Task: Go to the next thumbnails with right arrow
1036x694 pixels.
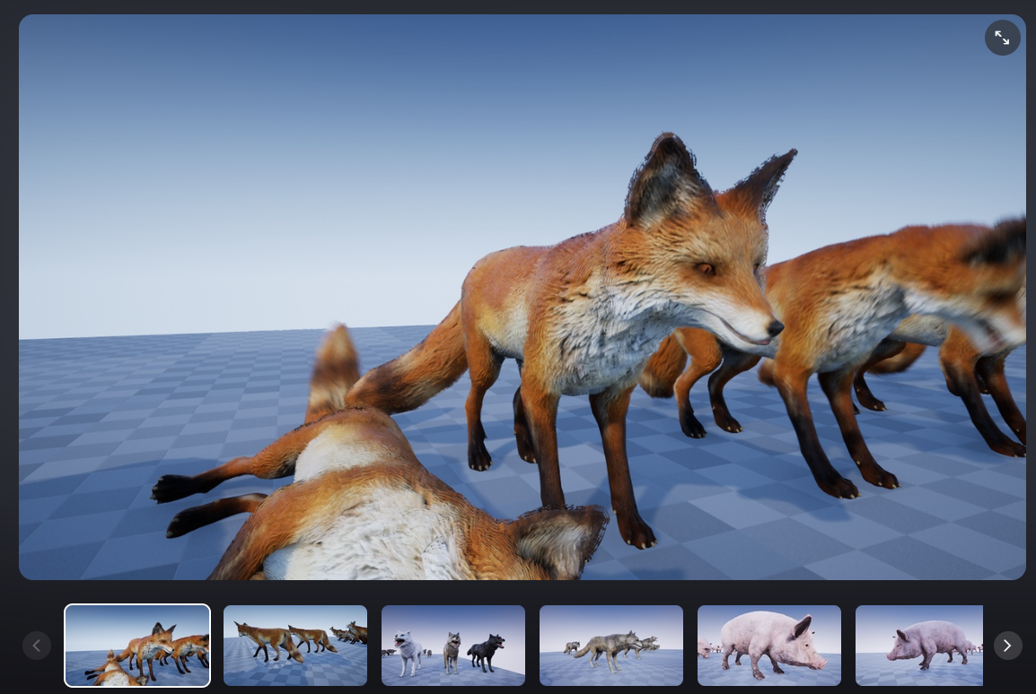Action: [x=1007, y=646]
